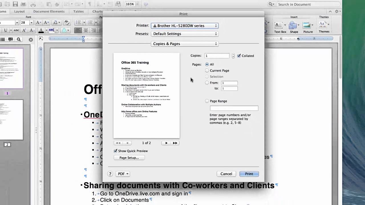This screenshot has width=365, height=205.
Task: Click the Underline U icon
Action: [x=5, y=30]
